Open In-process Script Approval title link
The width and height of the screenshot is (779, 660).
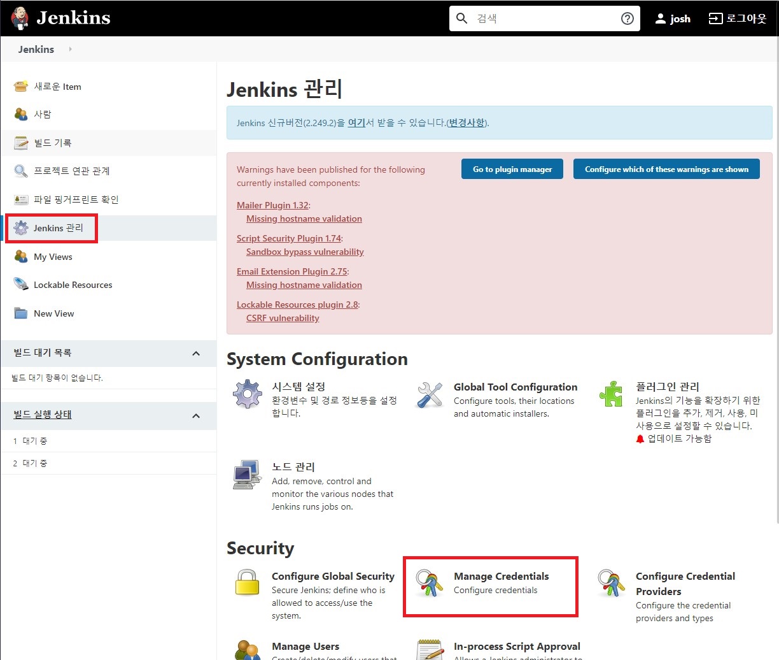[517, 646]
